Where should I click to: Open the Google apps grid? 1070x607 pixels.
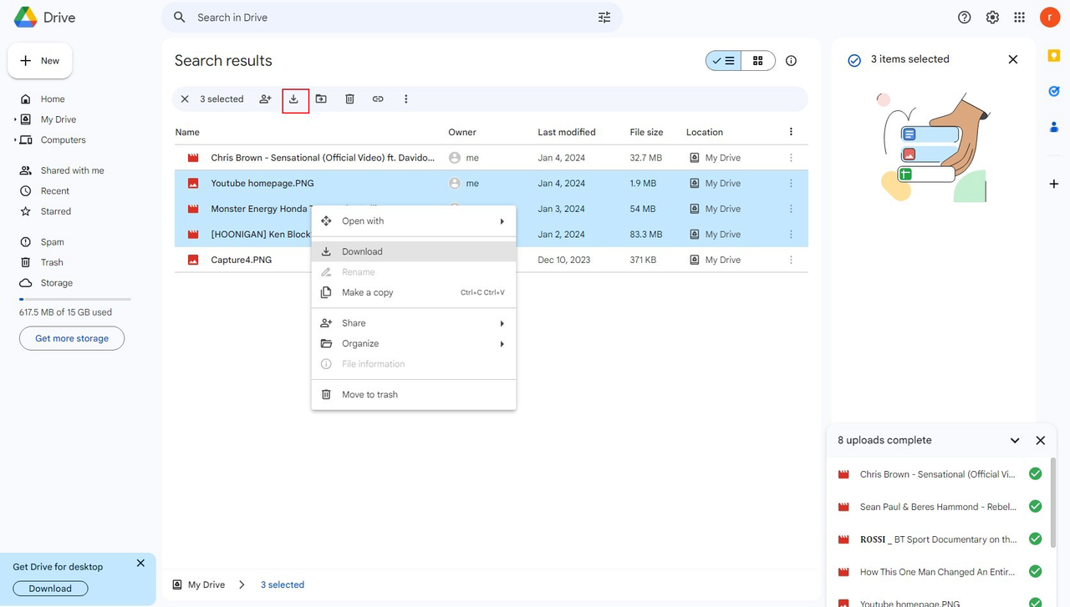coord(1019,17)
